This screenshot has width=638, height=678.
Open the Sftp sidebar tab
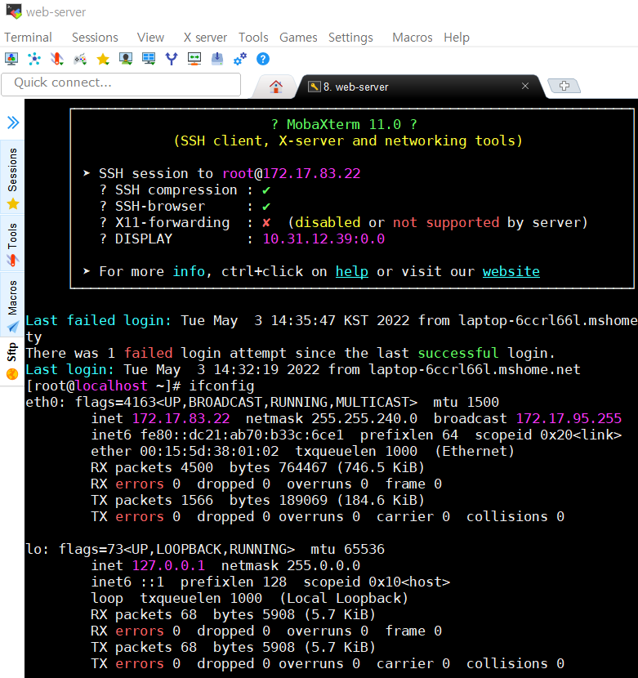point(12,360)
